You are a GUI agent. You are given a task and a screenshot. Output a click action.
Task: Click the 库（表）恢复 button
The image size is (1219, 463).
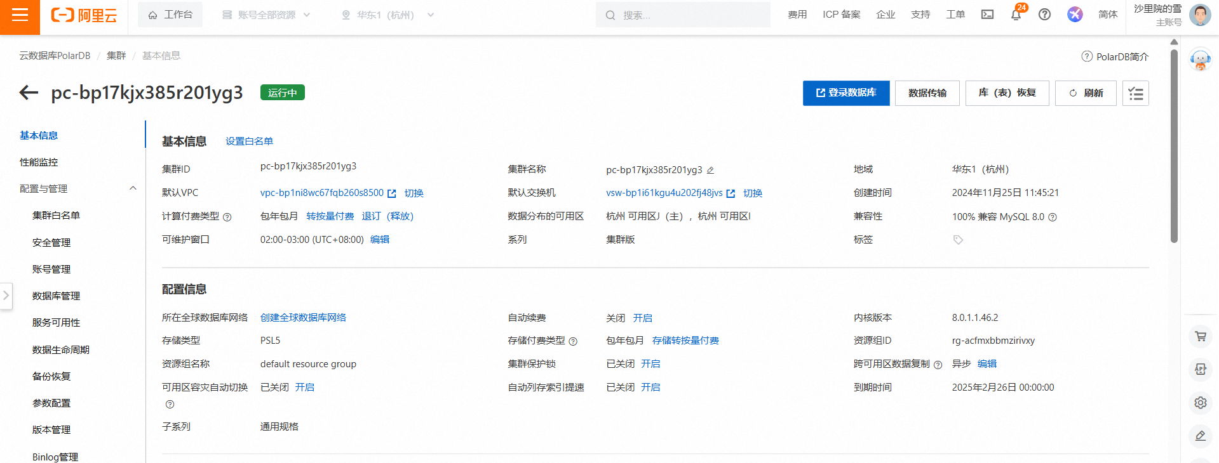coord(1007,93)
